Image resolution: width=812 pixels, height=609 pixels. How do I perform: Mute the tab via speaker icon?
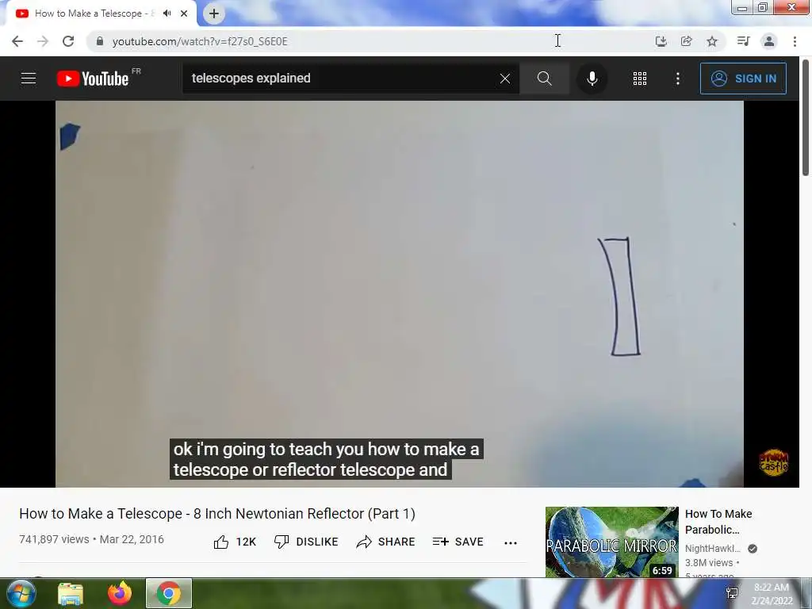167,13
